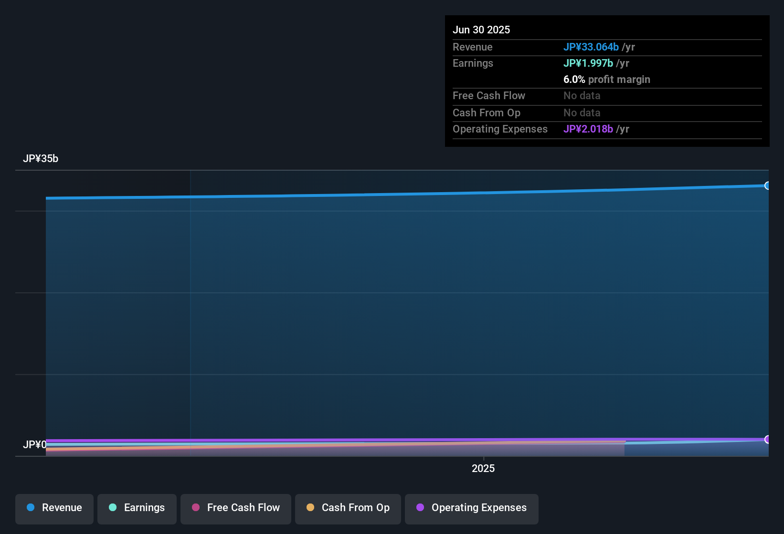
Task: Click the revenue line endpoint marker
Action: coord(767,185)
